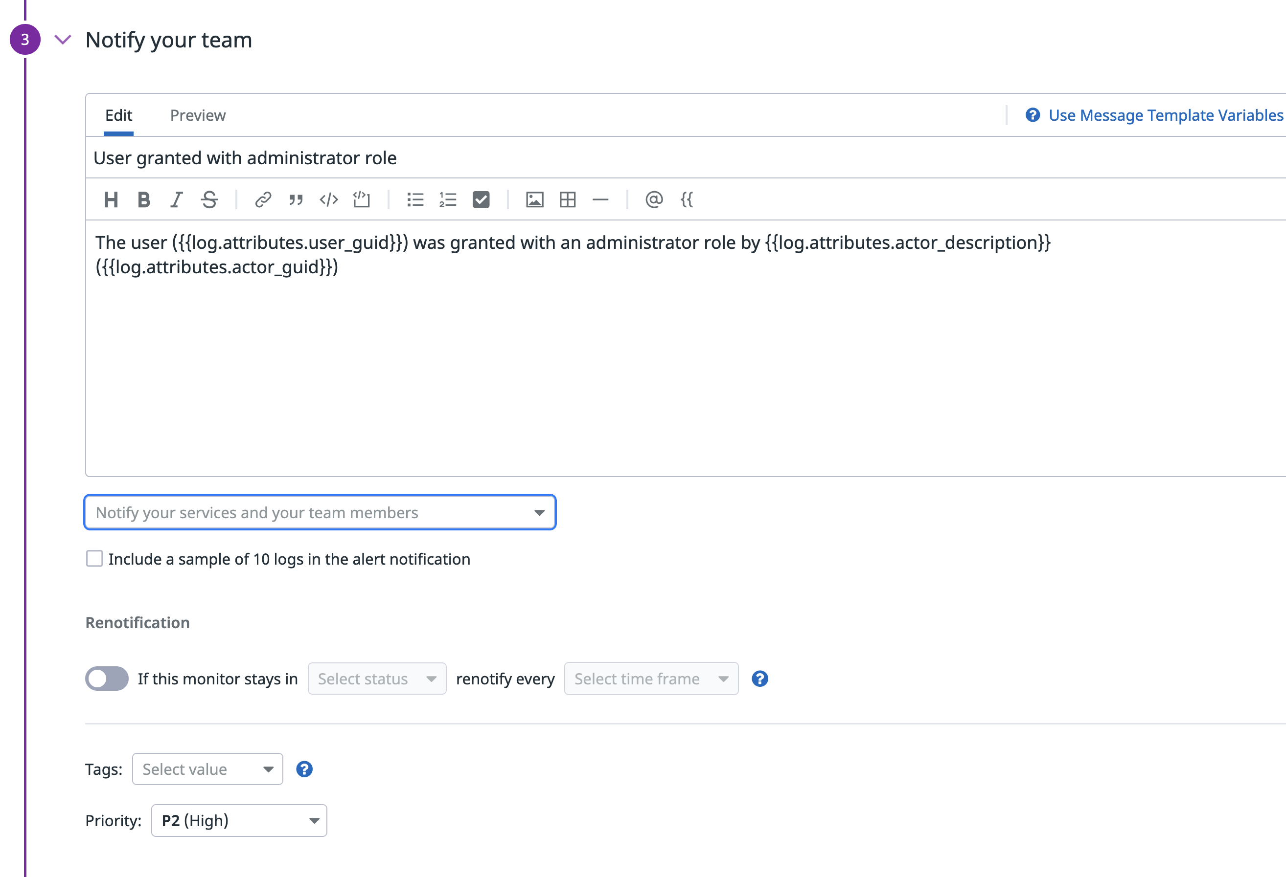Insert a blockquote
This screenshot has height=877, width=1286.
296,199
